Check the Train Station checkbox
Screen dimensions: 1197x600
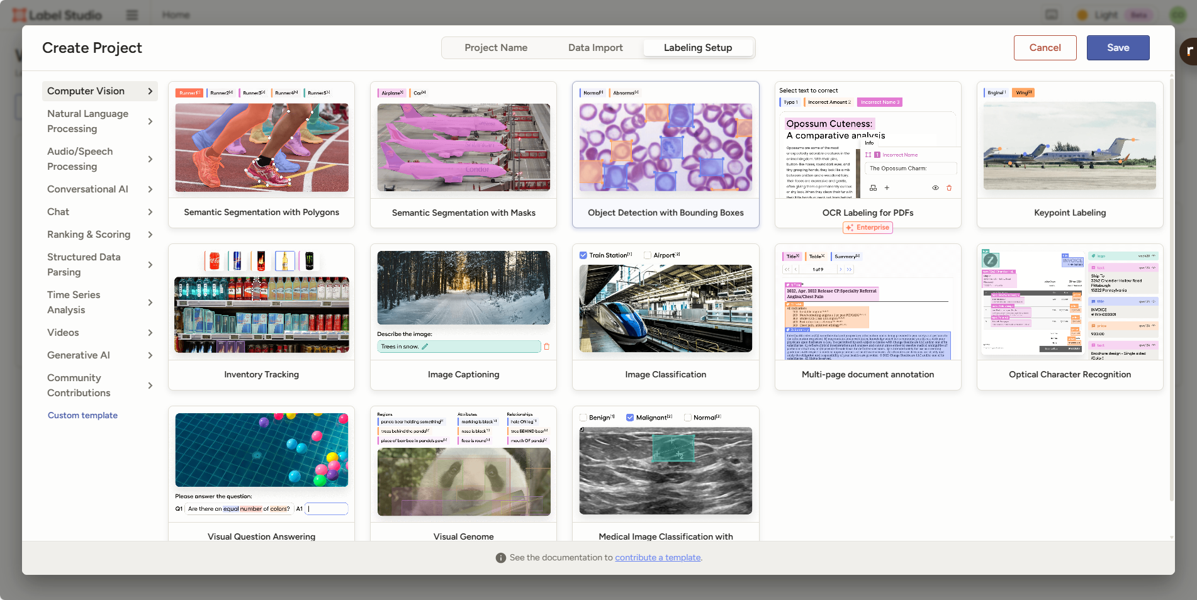[583, 255]
